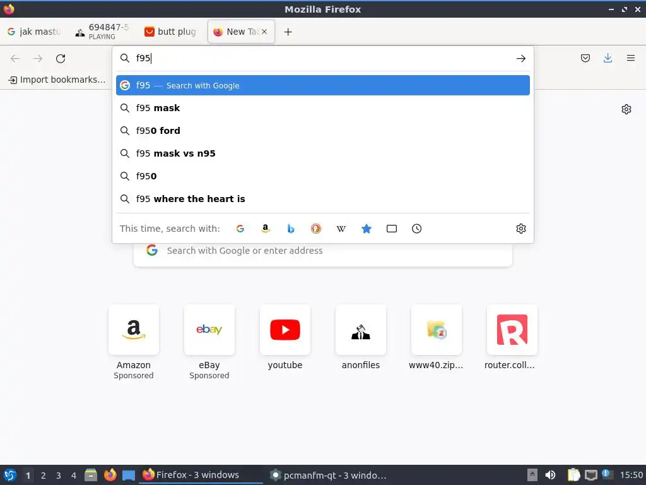
Task: Open the Downloads panel
Action: coord(608,58)
